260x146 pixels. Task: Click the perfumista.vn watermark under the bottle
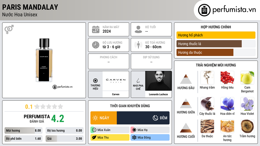click(62, 87)
